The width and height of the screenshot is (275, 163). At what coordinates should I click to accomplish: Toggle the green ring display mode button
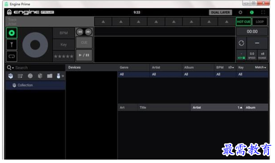pyautogui.click(x=12, y=33)
